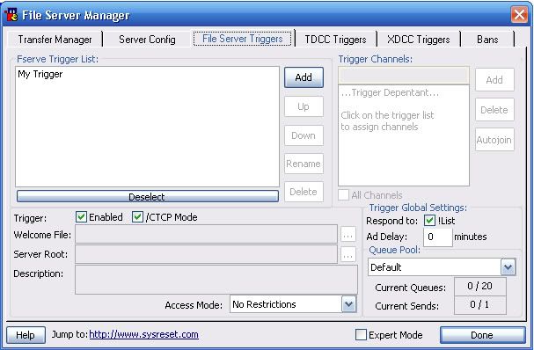This screenshot has width=534, height=350.
Task: Click the Help button
Action: [26, 335]
